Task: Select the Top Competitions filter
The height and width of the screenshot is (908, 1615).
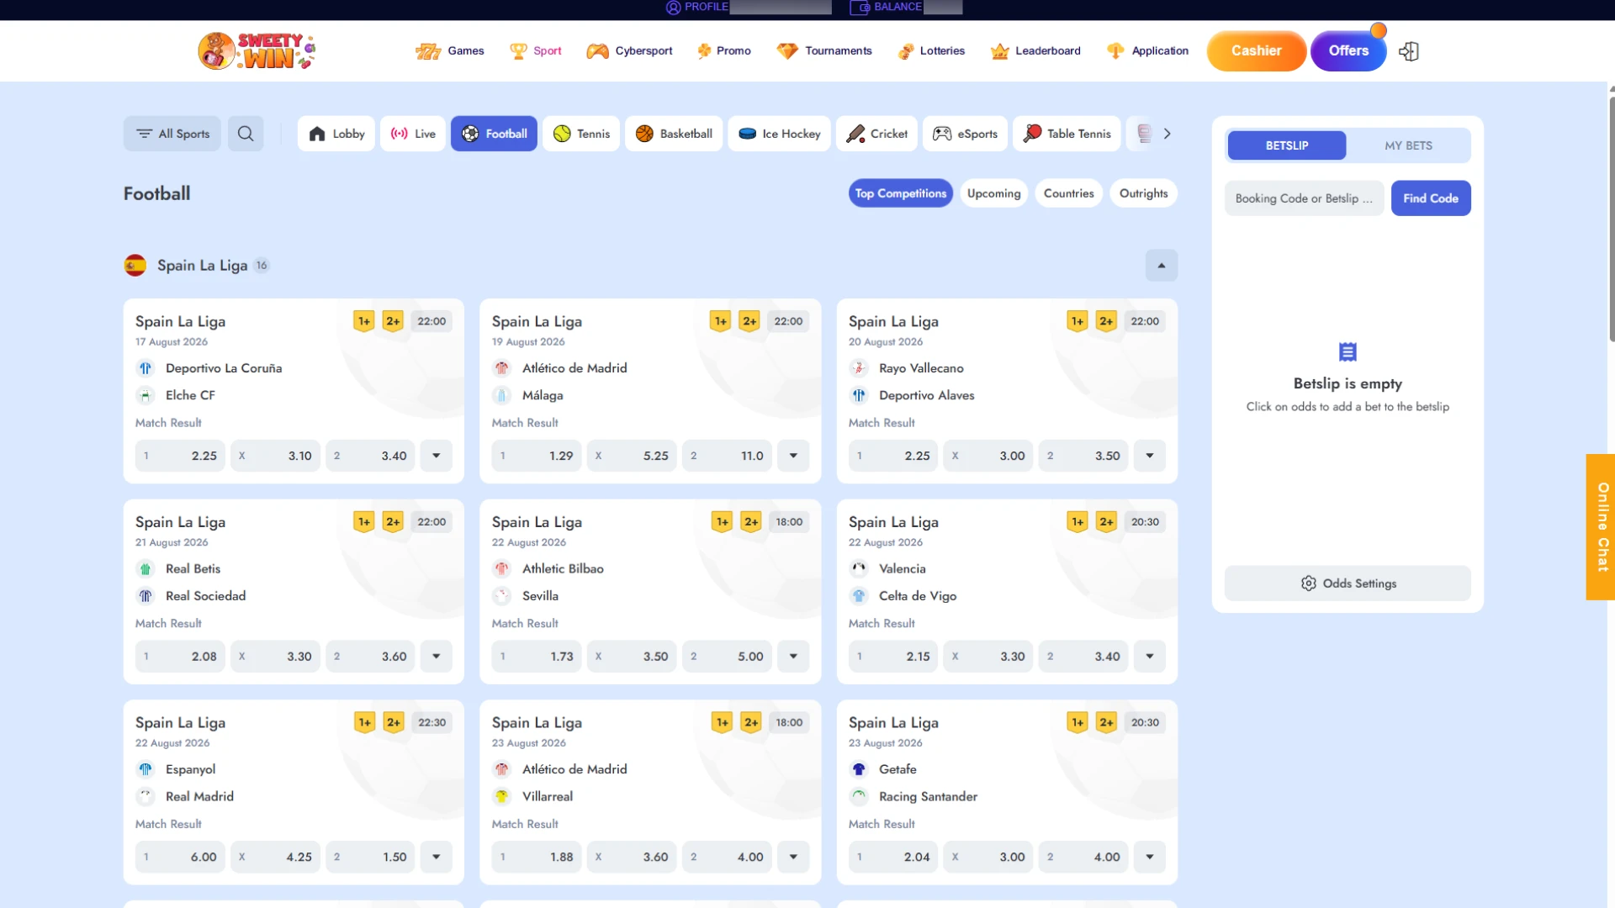Action: 900,193
